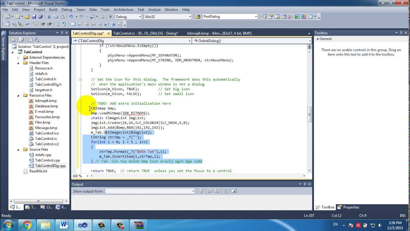This screenshot has width=410, height=231.
Task: Open Solution Explorer from the toolbar icon
Action: pos(264,17)
